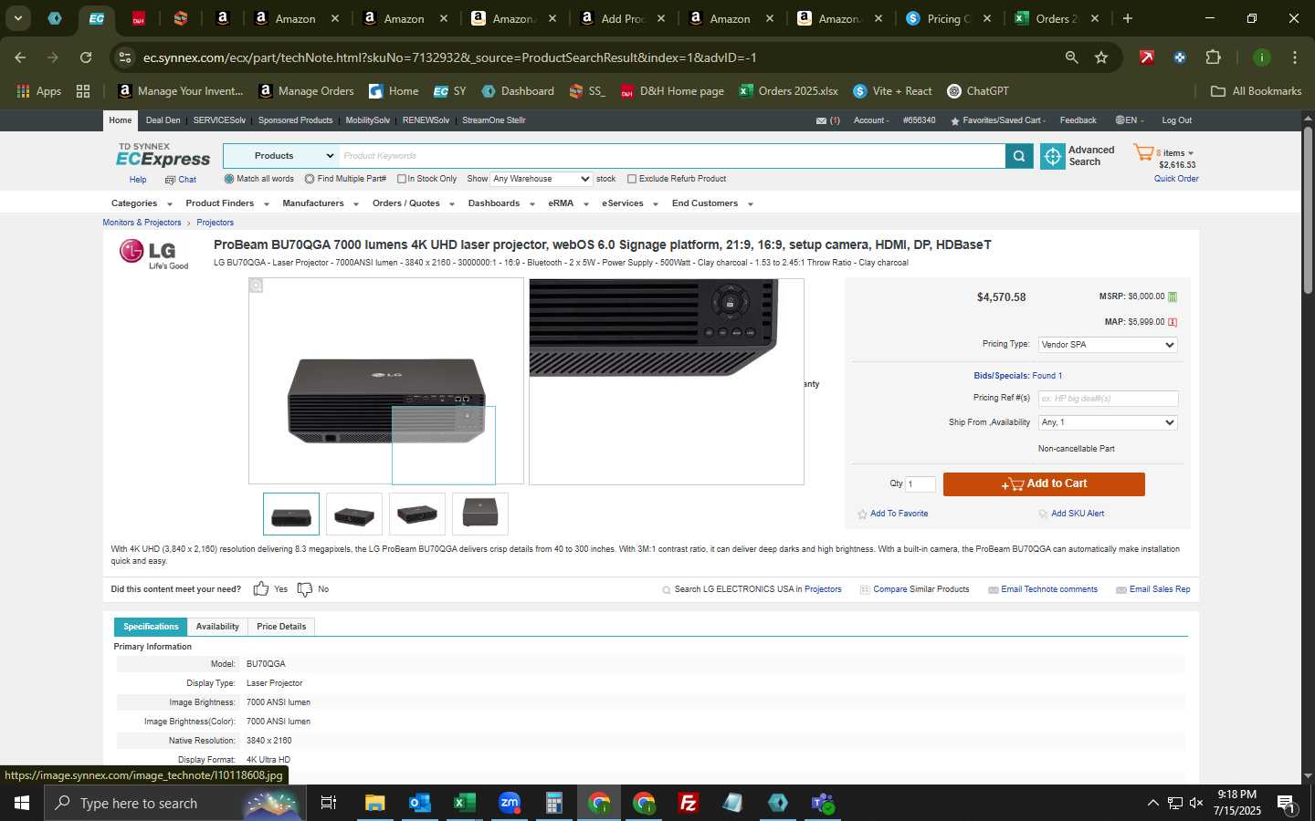The image size is (1315, 821).
Task: Click the thumbs up Yes icon
Action: tap(261, 589)
